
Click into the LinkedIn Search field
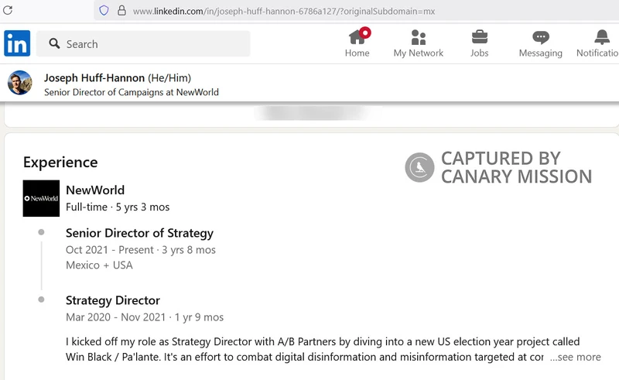155,44
